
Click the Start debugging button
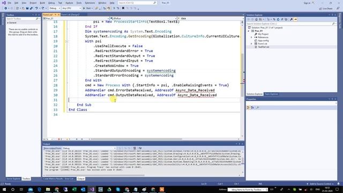88,8
